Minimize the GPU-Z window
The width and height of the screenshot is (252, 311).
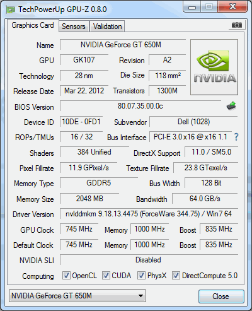point(192,7)
